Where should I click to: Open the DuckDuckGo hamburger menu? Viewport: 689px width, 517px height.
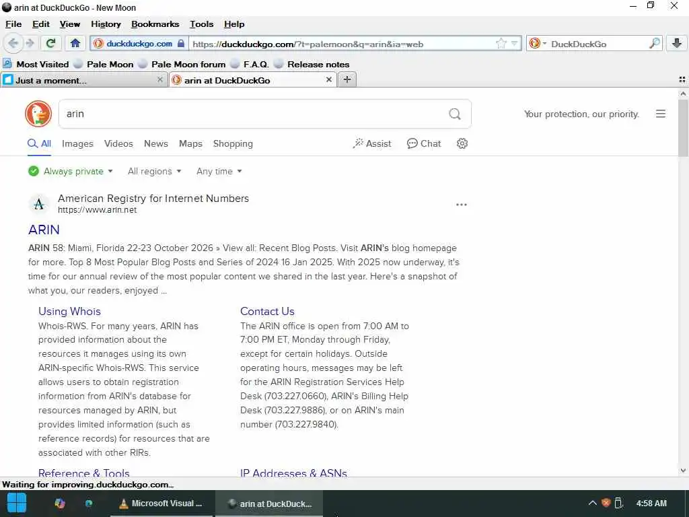click(661, 114)
